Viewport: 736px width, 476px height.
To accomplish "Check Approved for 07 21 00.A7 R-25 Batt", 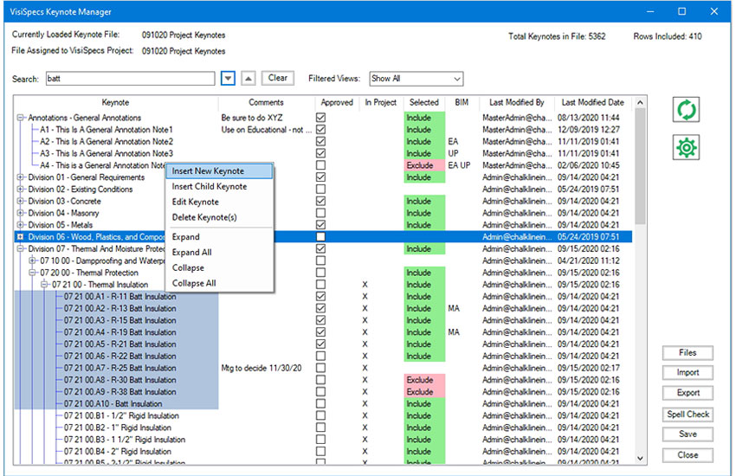I will click(x=320, y=368).
